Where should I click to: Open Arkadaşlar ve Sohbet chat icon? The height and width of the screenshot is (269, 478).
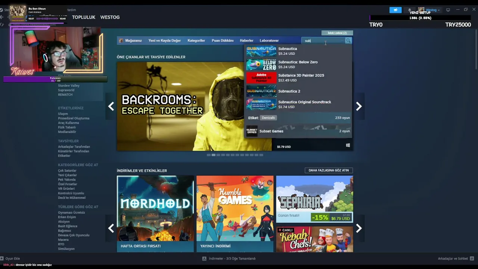pyautogui.click(x=473, y=259)
